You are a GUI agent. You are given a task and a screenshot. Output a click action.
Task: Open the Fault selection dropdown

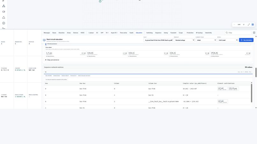point(158,40)
